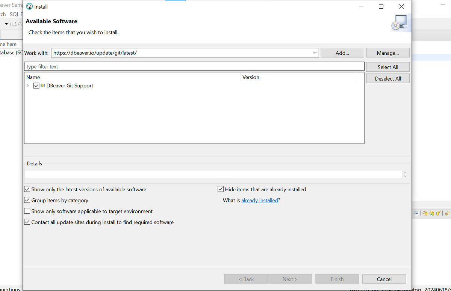Toggle Hide items that are already installed
The image size is (451, 291).
pos(221,189)
